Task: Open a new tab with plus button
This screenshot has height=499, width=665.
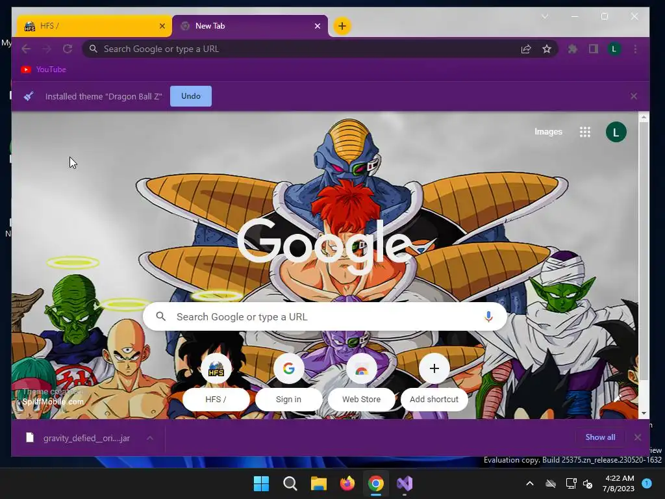Action: (342, 26)
